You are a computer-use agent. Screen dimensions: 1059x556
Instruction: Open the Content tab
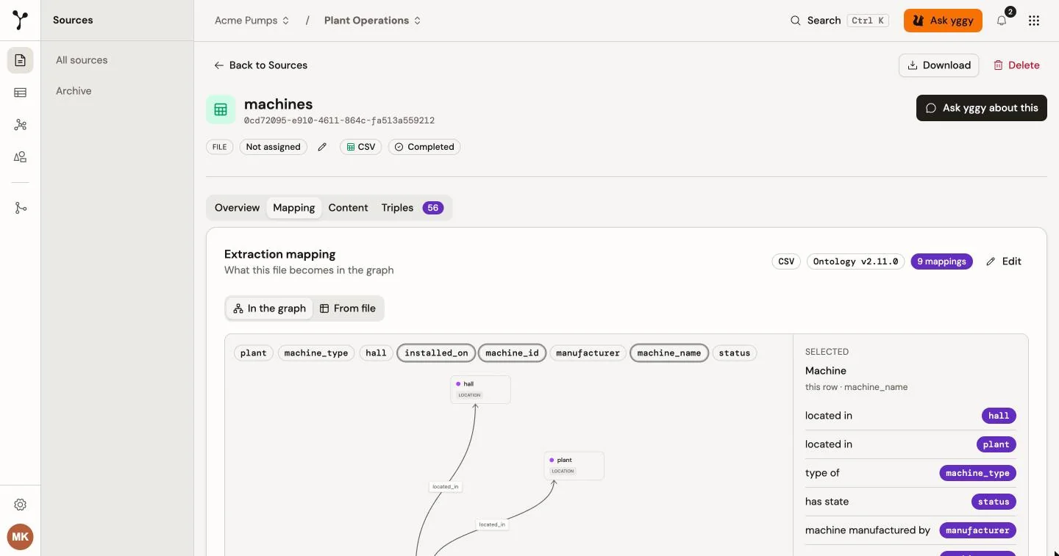348,208
